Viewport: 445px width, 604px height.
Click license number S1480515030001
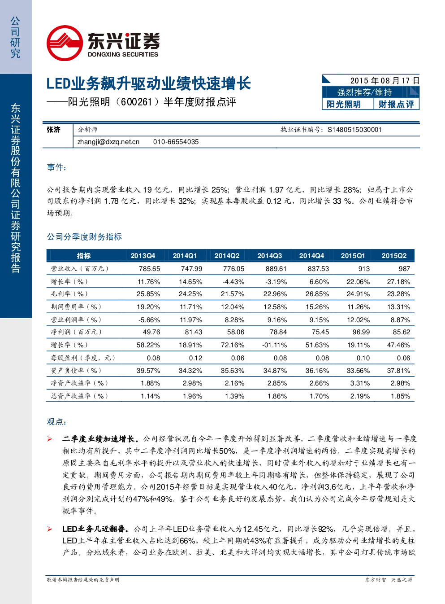coord(354,130)
